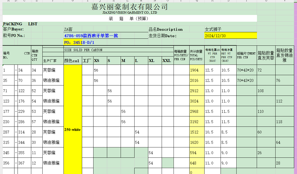Screen dimensions: 297x174
Task: Click the company title 嘉兴丽豪制衣有限公司
Action: [129, 7]
